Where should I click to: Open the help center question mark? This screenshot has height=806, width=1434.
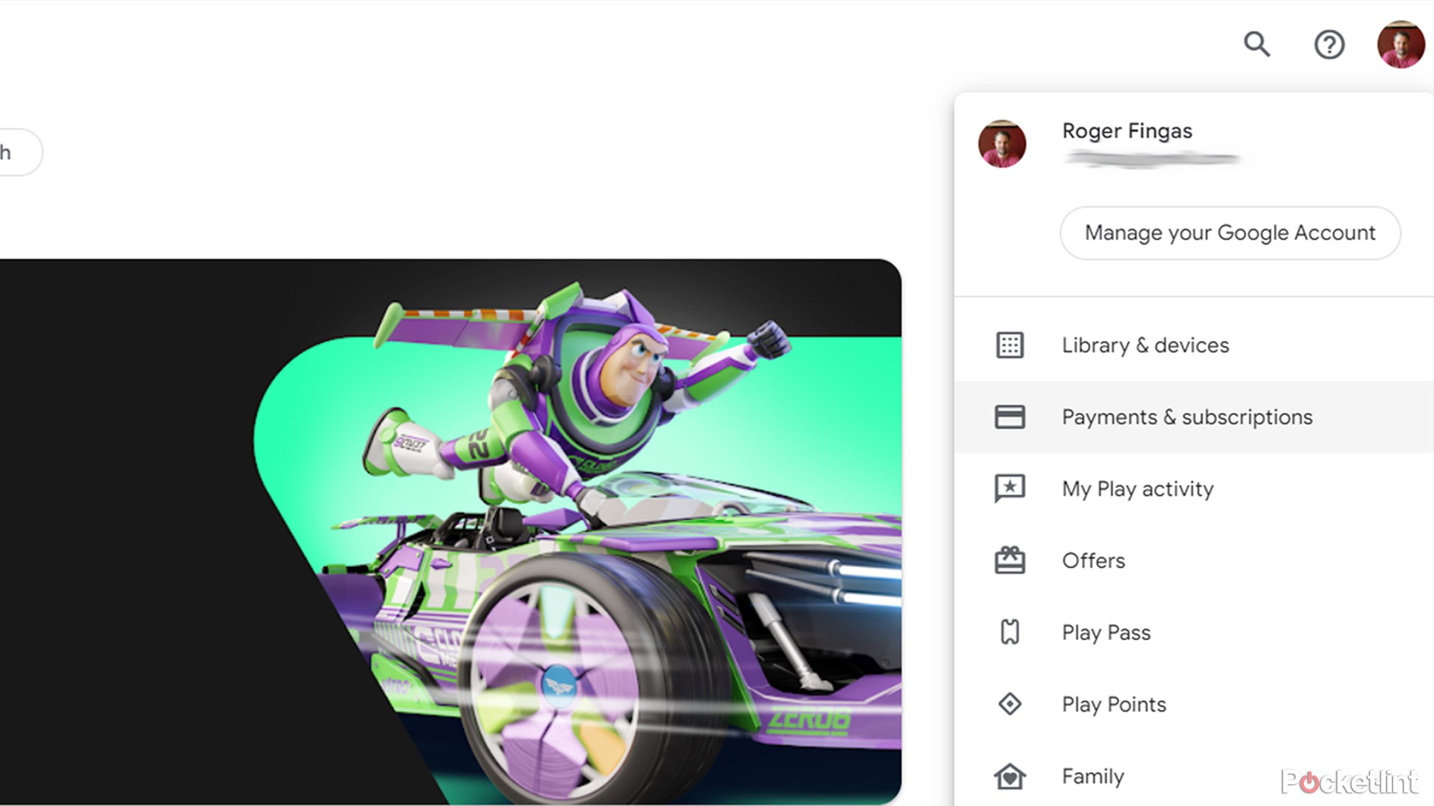click(1328, 44)
